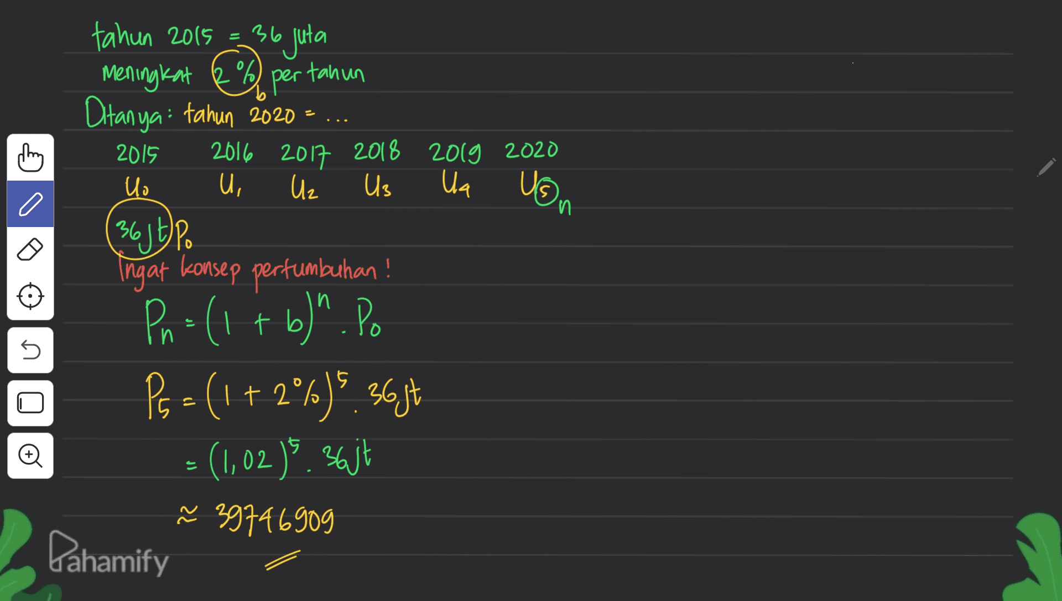Click the handwritten year 2015 in row
1062x601 pixels.
click(x=137, y=154)
